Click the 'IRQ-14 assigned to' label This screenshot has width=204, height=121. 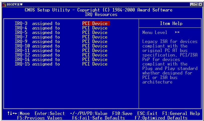click(x=37, y=59)
